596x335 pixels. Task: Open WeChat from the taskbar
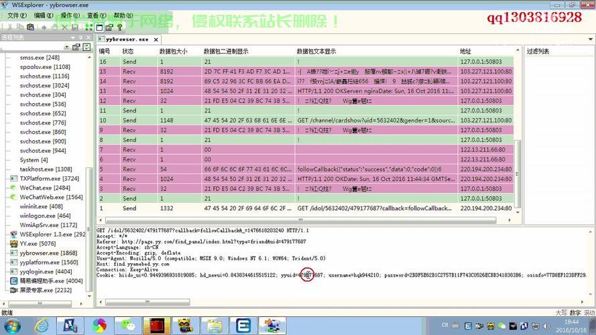pyautogui.click(x=127, y=326)
